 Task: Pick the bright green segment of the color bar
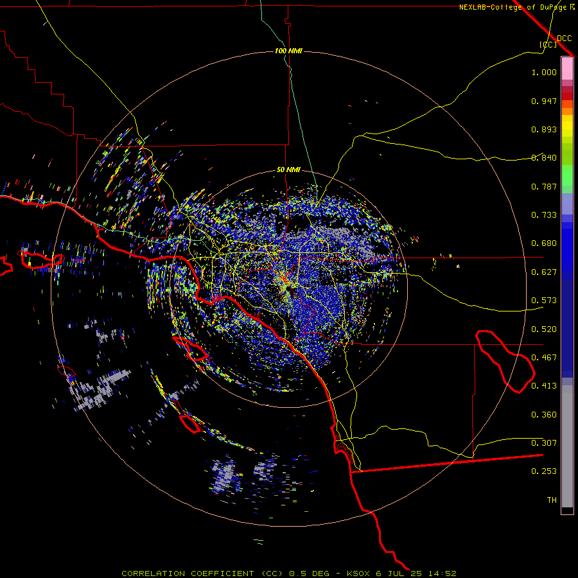pyautogui.click(x=567, y=175)
